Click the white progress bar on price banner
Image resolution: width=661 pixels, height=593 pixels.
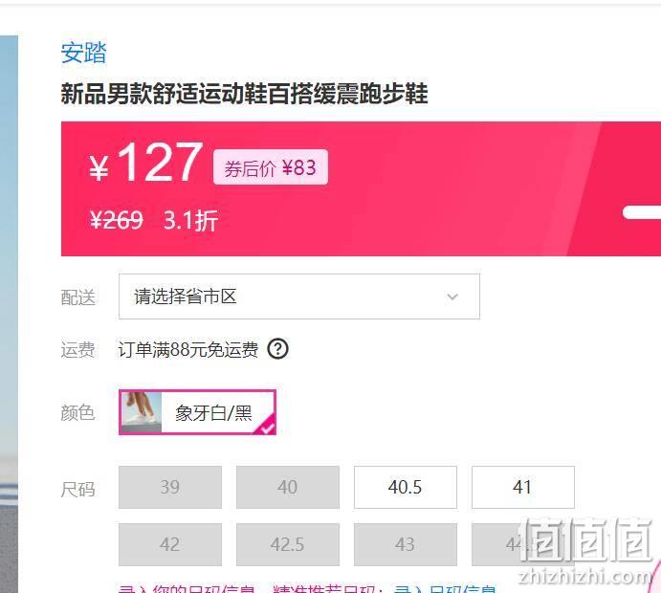tap(642, 212)
